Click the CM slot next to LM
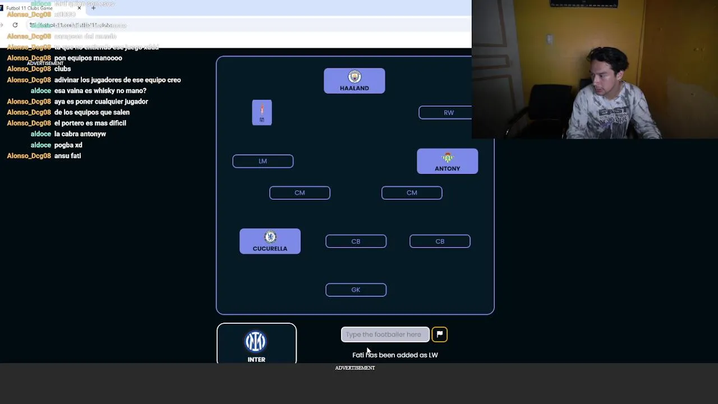Viewport: 718px width, 404px height. 300,192
